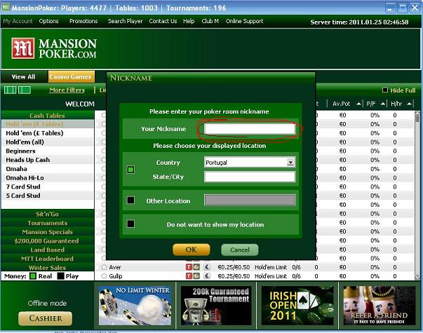
Task: Switch to wide-pane layout icon
Action: pos(25,90)
